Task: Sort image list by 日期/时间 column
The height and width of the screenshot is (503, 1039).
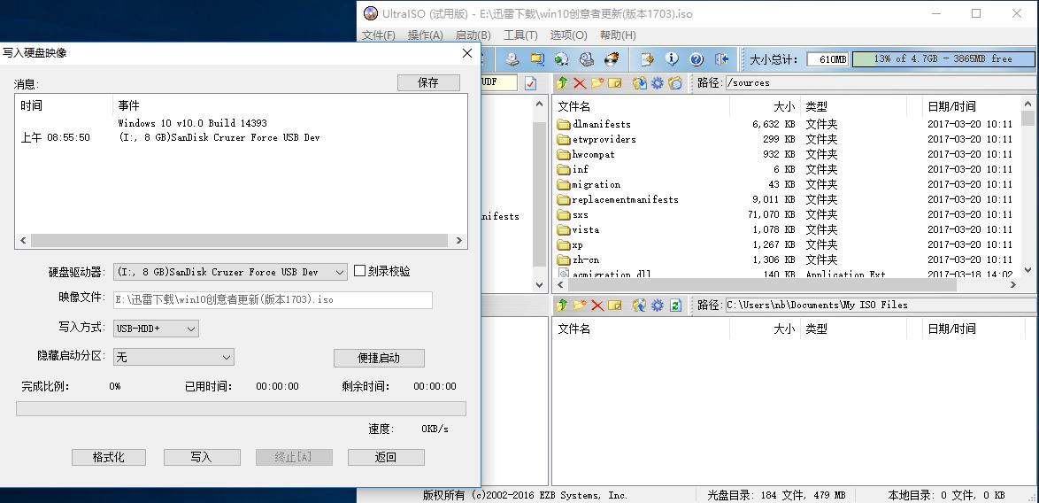Action: pos(971,106)
